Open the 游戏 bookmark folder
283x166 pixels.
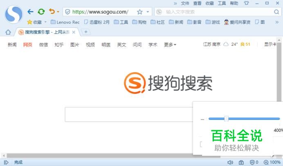pyautogui.click(x=213, y=22)
